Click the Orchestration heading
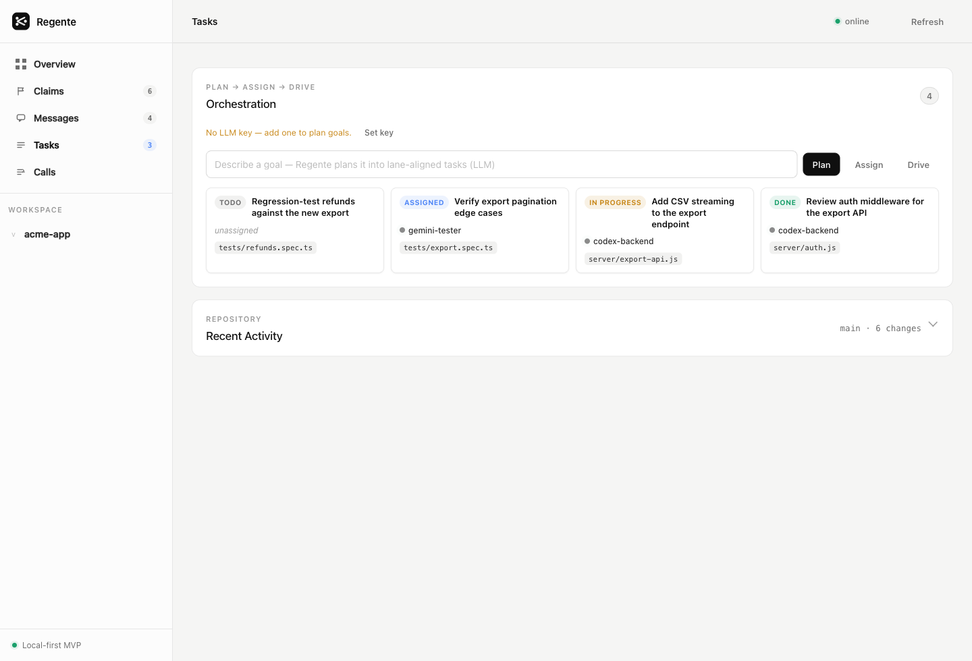The width and height of the screenshot is (972, 661). (241, 104)
